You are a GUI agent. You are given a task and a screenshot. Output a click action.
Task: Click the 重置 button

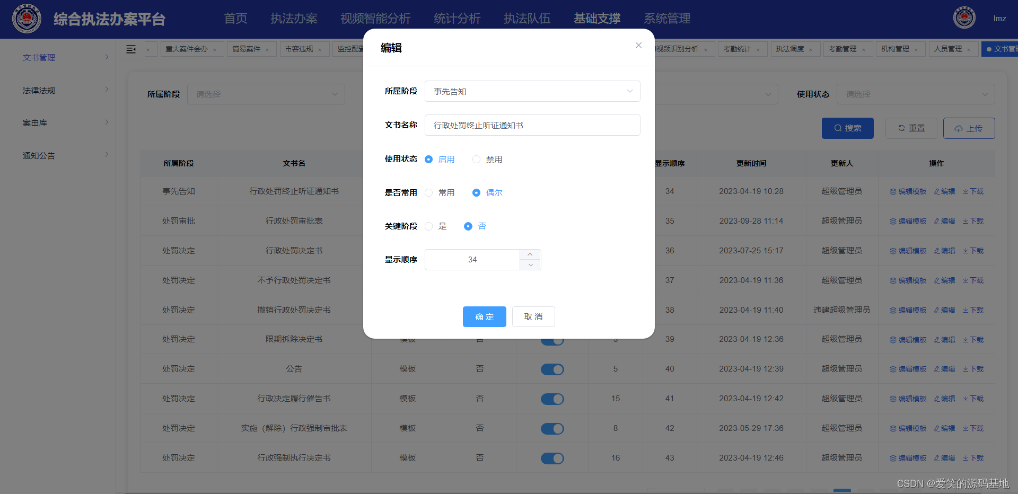point(911,128)
